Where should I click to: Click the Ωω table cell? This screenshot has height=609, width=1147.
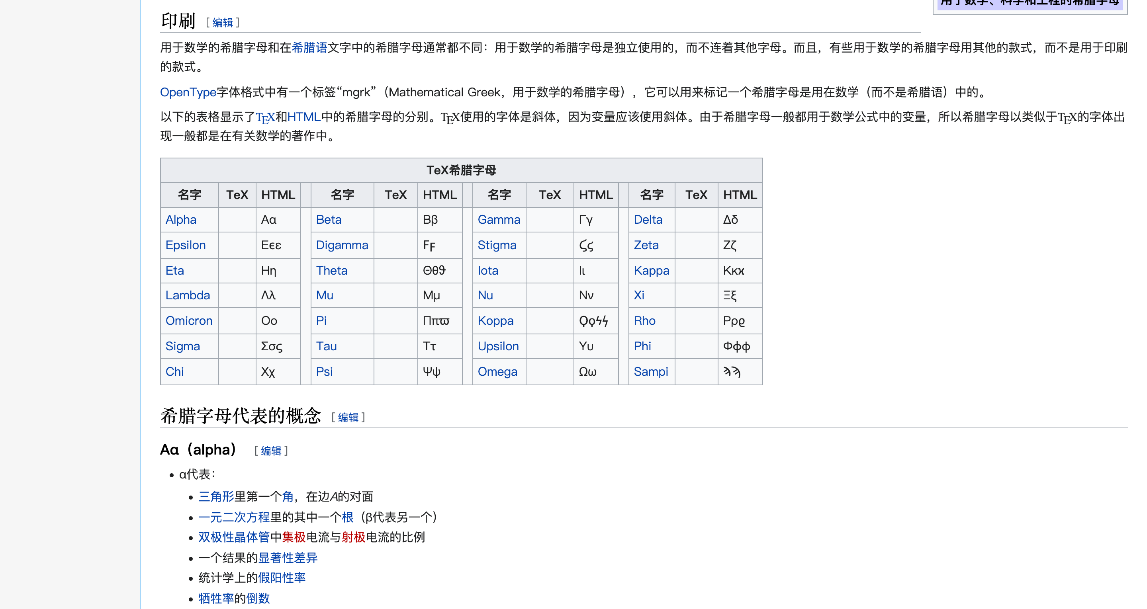click(x=596, y=372)
